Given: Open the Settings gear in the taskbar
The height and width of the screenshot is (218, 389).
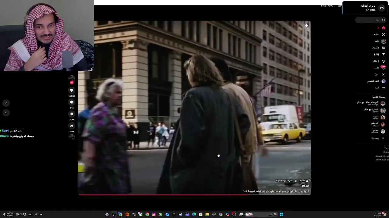Looking at the screenshot, I should (x=107, y=214).
